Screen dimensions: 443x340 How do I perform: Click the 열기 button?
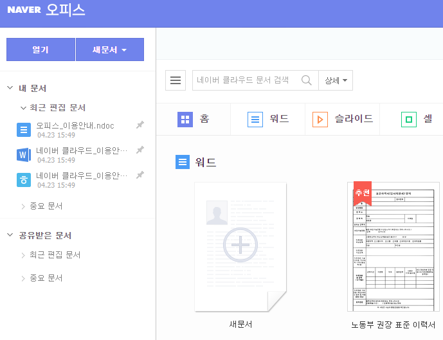click(41, 49)
